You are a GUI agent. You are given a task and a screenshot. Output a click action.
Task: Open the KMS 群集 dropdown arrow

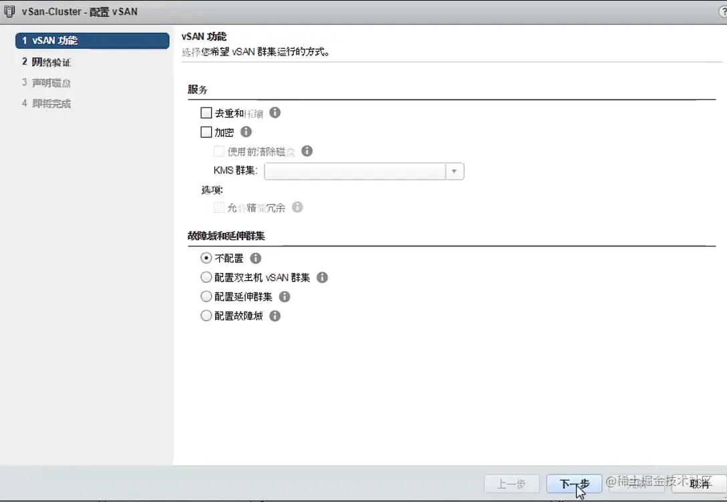pyautogui.click(x=454, y=172)
